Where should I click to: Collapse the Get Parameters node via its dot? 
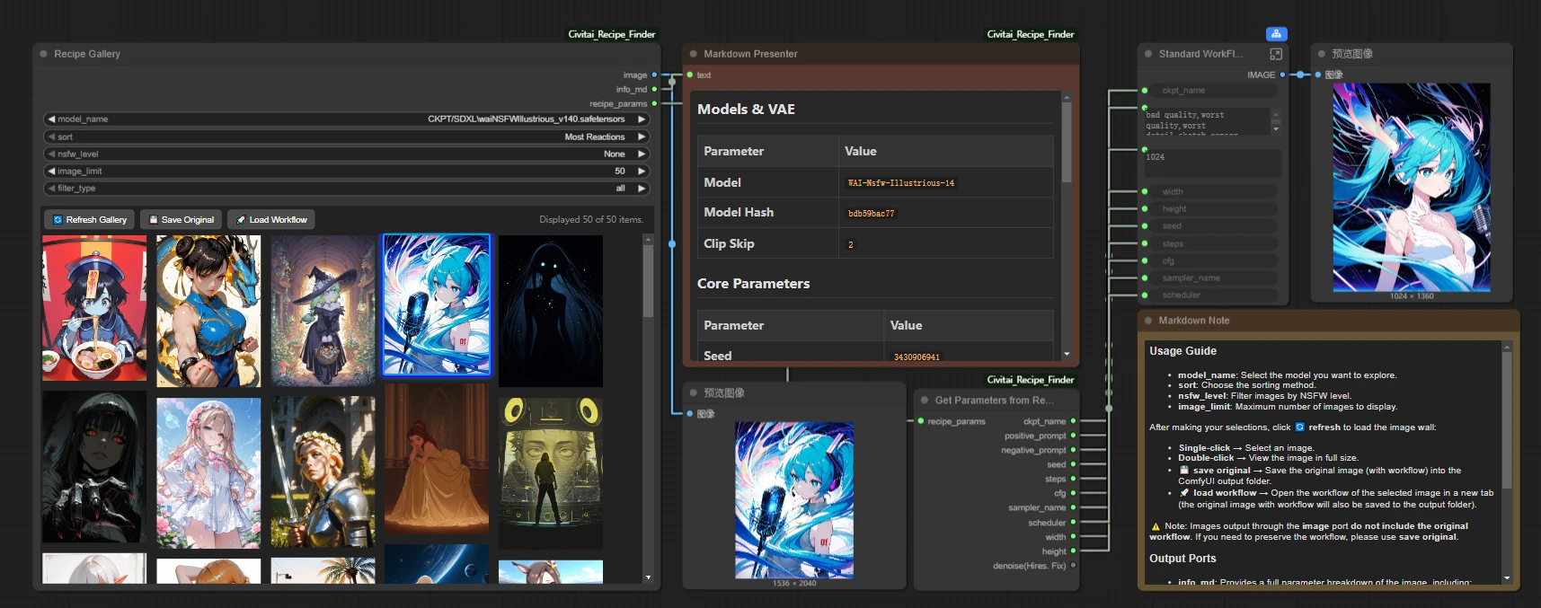coord(925,401)
